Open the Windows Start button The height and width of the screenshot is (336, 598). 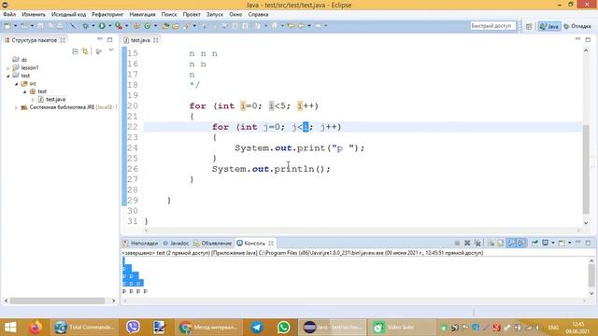click(x=10, y=328)
